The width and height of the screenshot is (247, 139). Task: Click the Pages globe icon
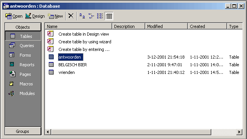12,74
